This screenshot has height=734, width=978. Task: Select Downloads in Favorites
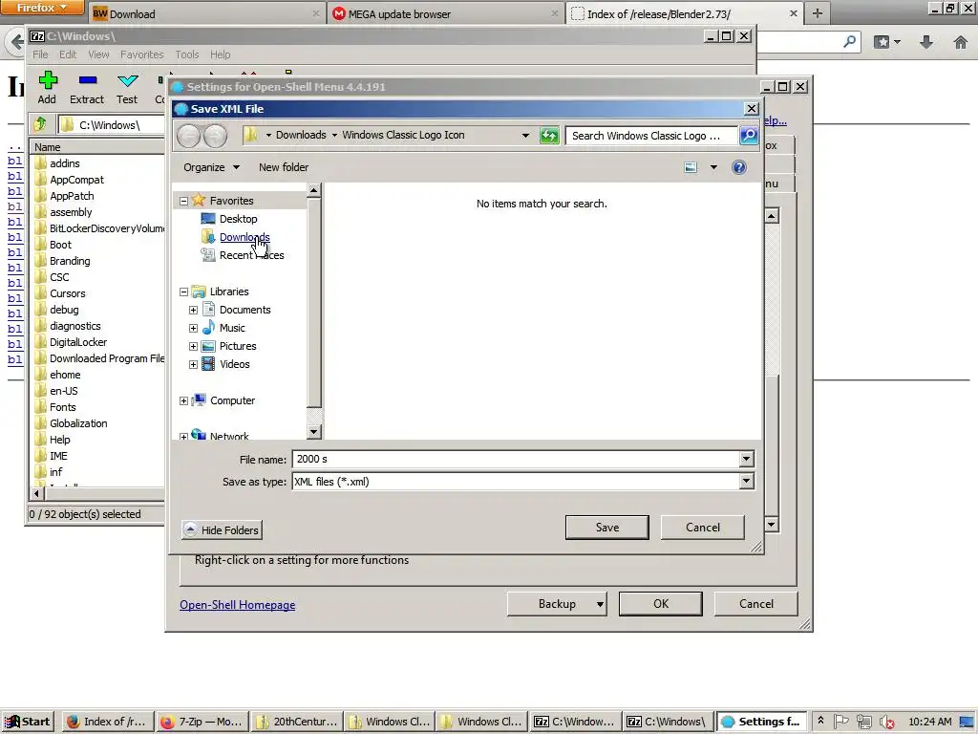(244, 237)
